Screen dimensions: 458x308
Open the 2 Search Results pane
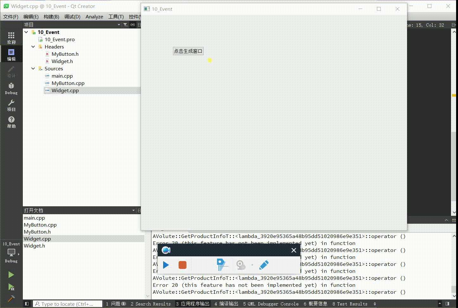tap(150, 304)
